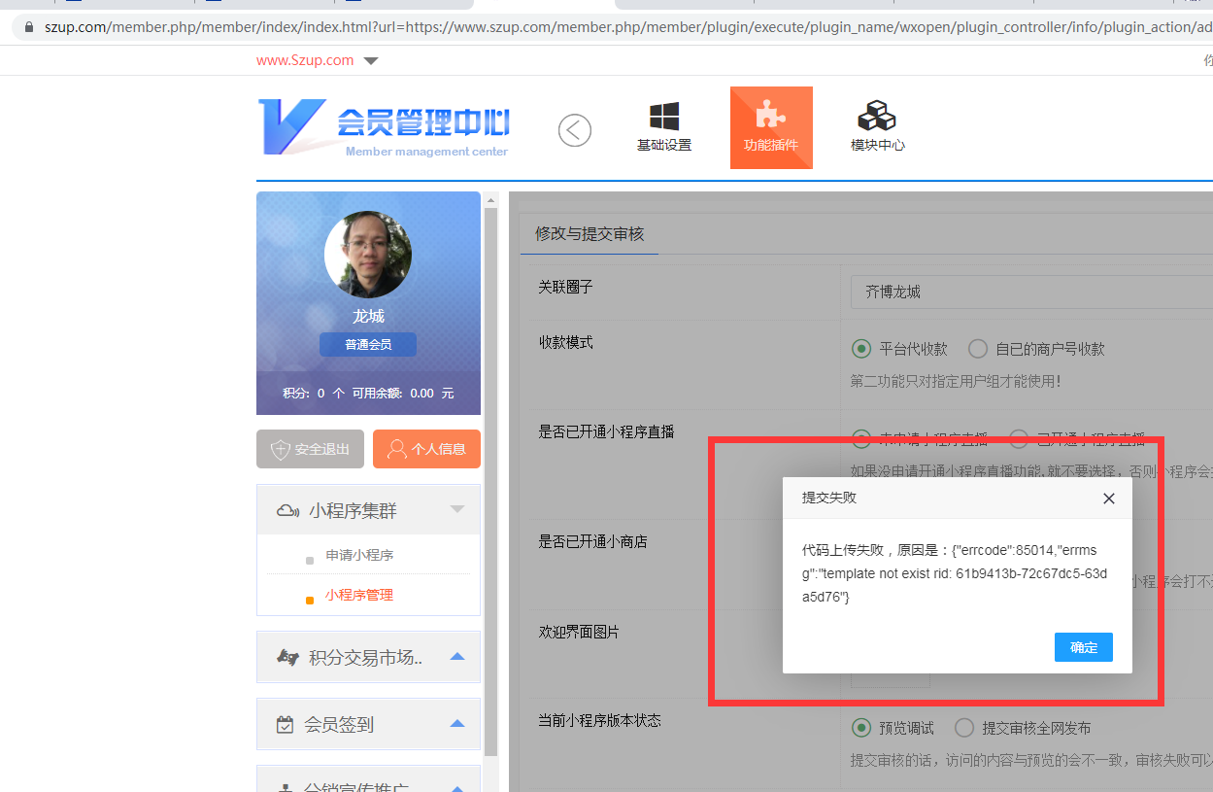Click the 小程序集群 cloud icon
The height and width of the screenshot is (792, 1213).
(287, 510)
